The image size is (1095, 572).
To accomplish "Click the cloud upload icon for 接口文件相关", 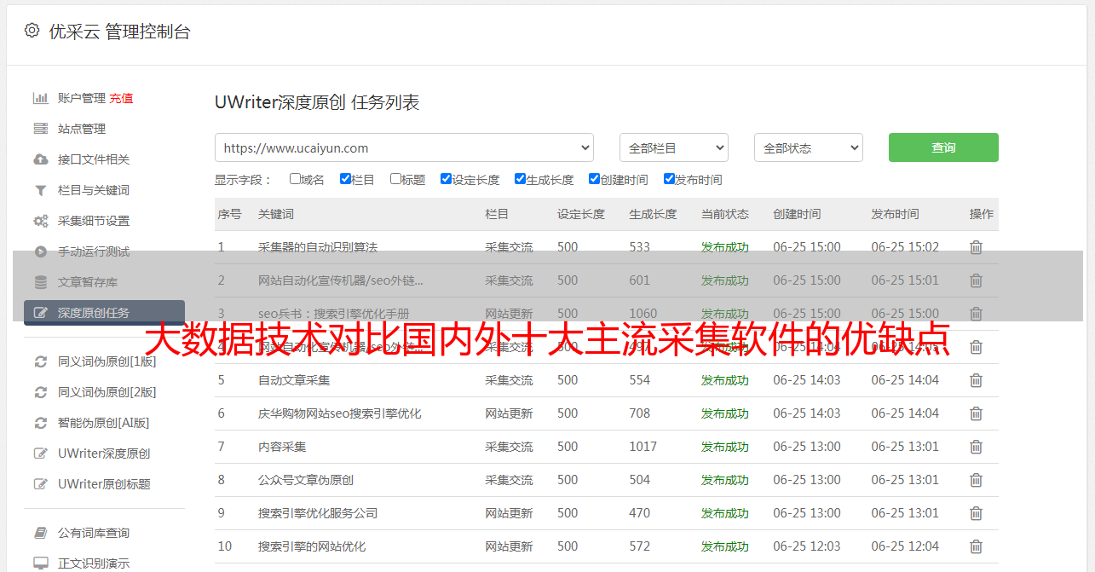I will tap(40, 159).
